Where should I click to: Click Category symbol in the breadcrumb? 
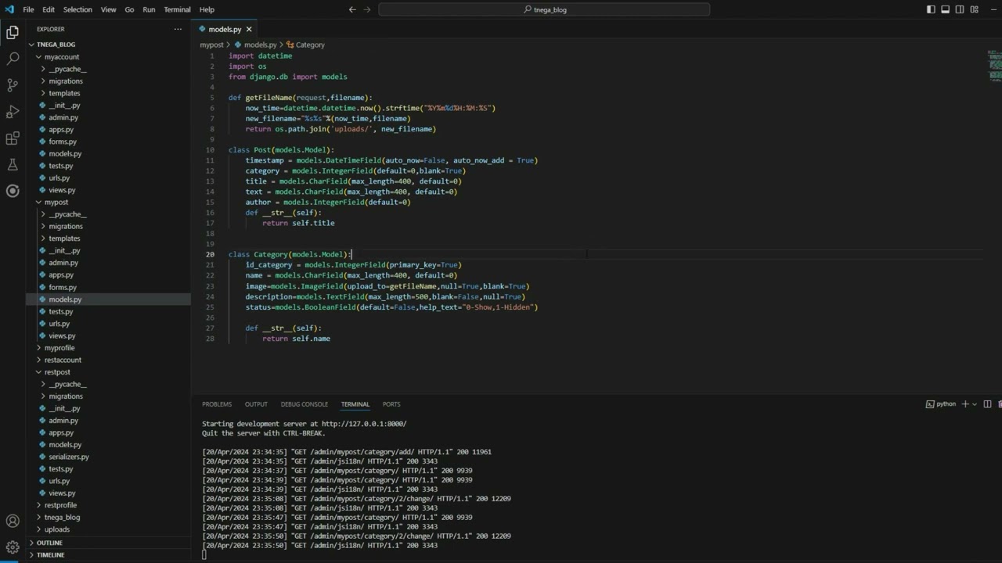(x=310, y=45)
